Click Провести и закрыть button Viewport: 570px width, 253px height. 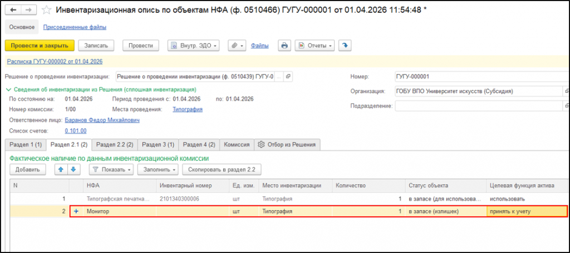pos(40,45)
